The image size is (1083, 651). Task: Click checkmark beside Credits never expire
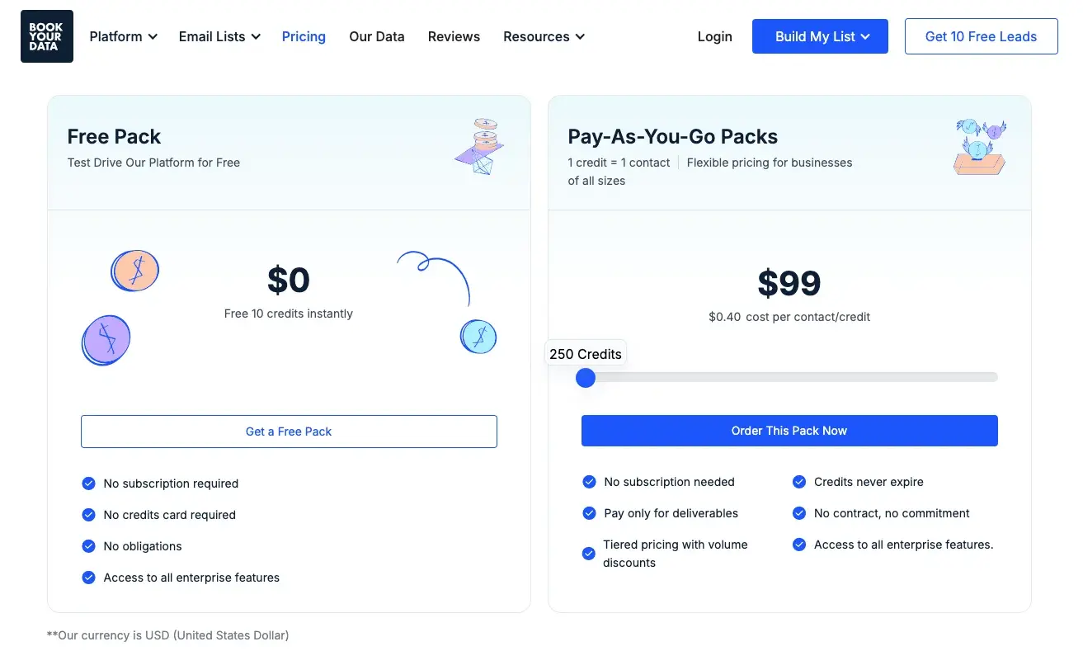(799, 482)
